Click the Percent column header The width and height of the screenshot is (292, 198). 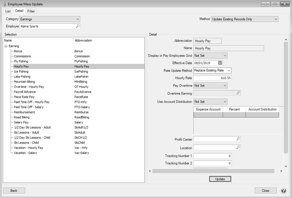234,109
